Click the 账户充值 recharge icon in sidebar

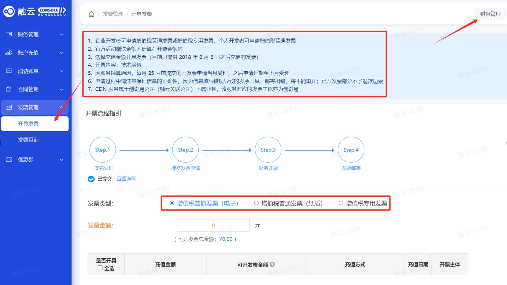point(9,53)
